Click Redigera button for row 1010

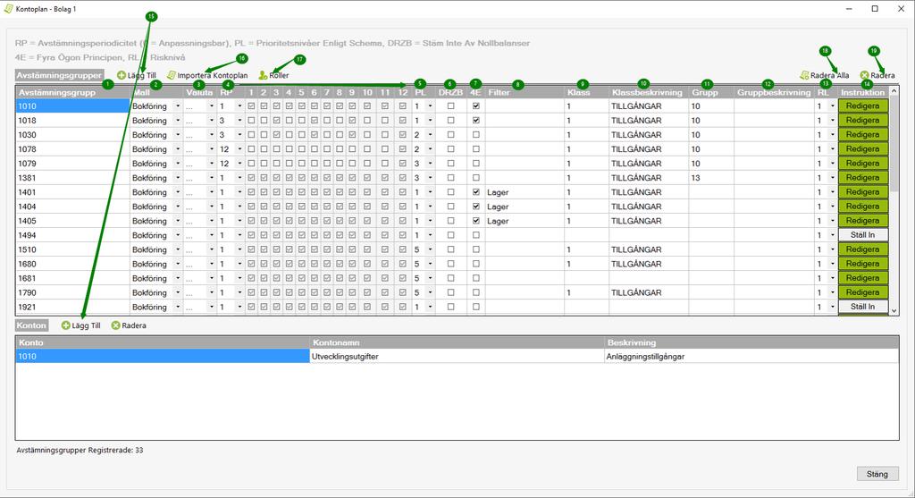[x=863, y=106]
